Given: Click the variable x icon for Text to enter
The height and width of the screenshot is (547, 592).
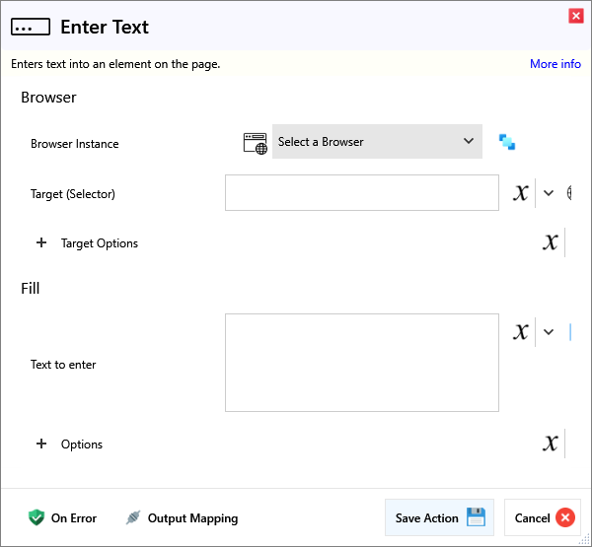Looking at the screenshot, I should pyautogui.click(x=520, y=332).
